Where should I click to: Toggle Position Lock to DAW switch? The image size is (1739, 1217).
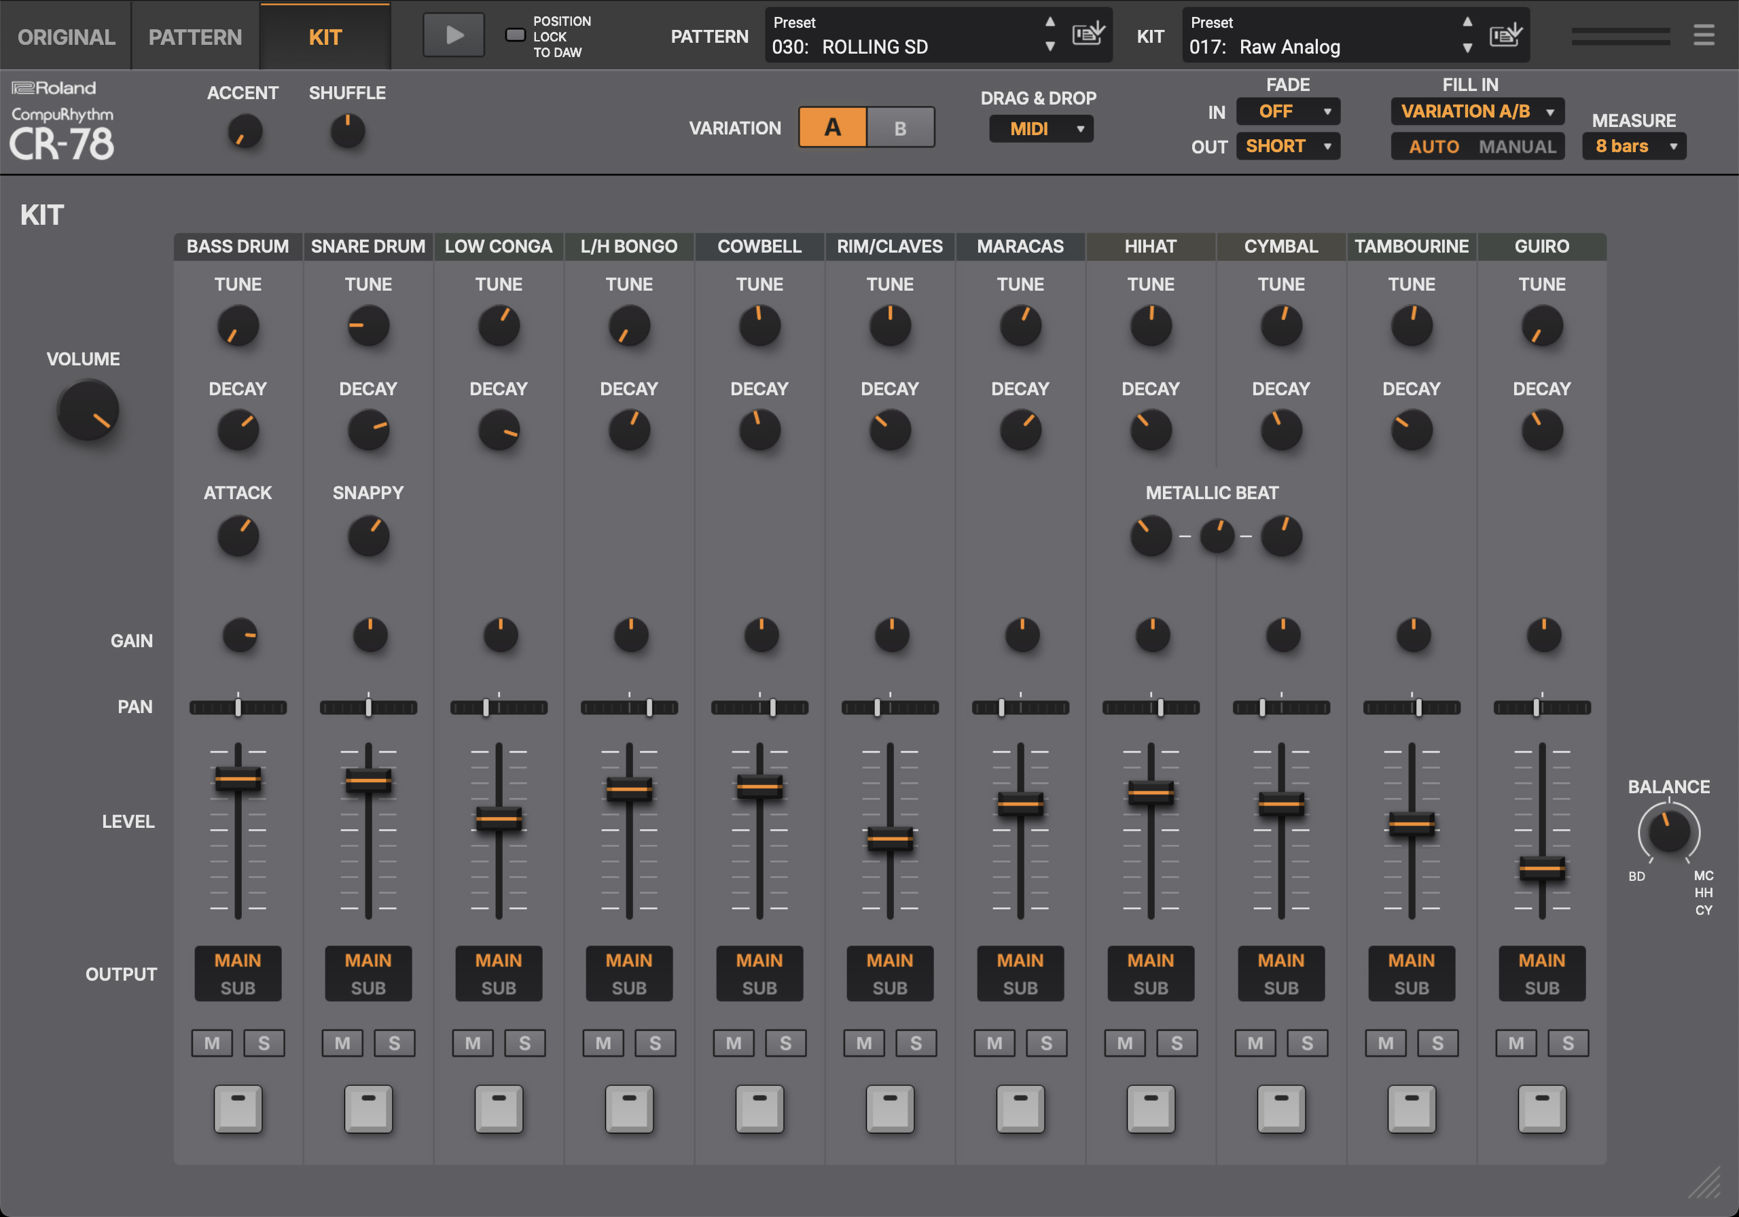[515, 35]
